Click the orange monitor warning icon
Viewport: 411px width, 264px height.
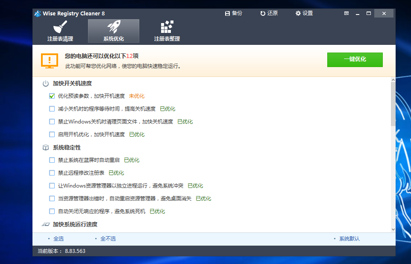point(50,61)
